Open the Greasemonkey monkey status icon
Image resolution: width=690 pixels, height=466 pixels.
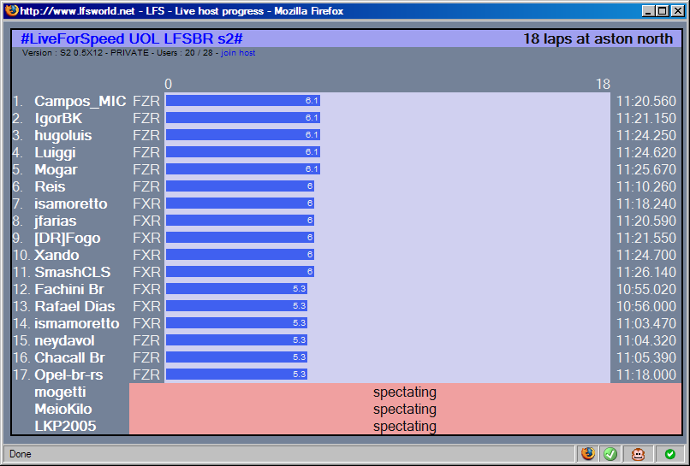638,454
